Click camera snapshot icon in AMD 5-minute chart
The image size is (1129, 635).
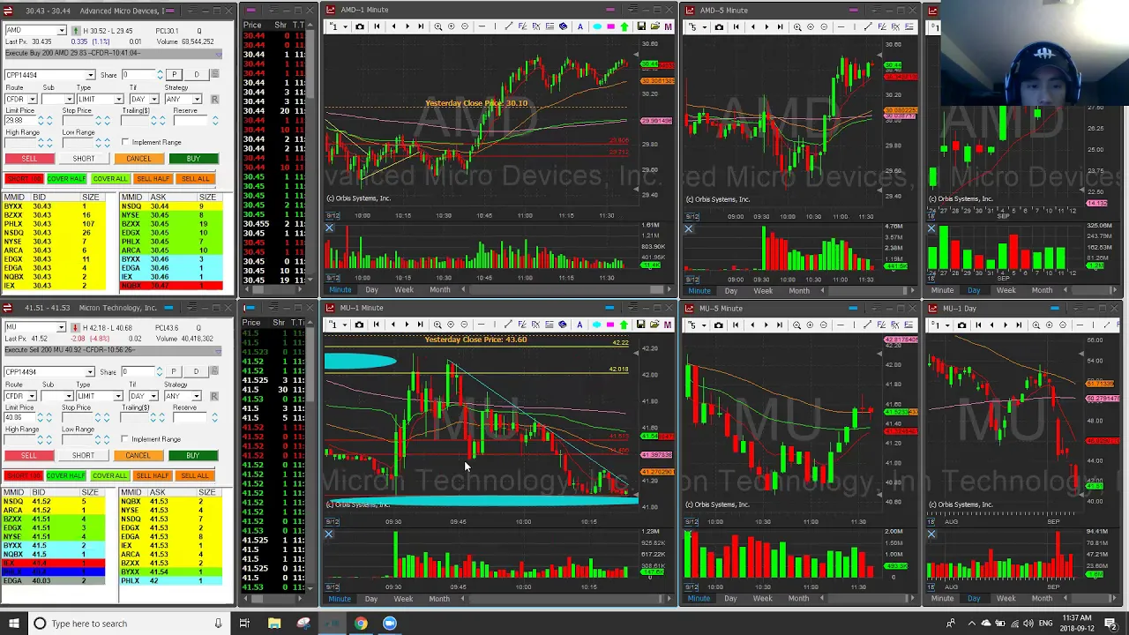coord(719,26)
